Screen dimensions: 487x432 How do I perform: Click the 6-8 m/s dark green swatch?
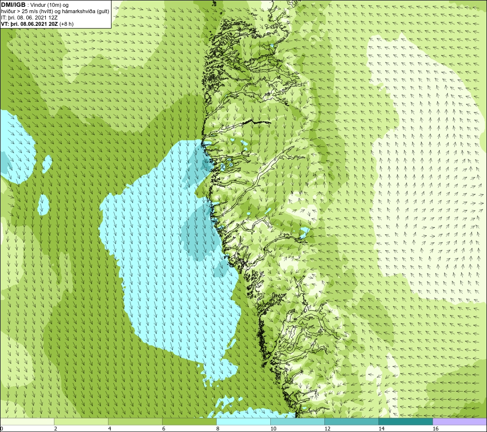point(189,421)
